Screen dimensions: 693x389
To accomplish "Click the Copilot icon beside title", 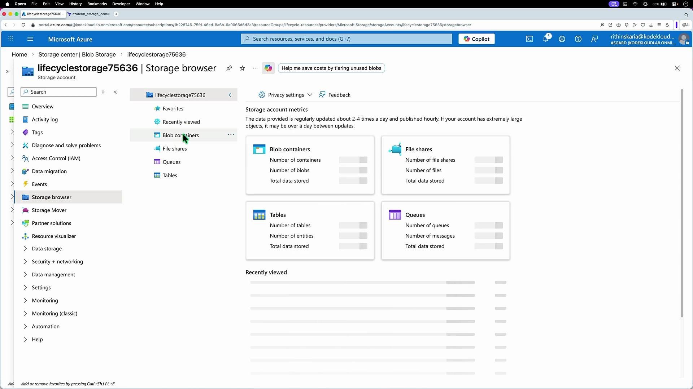I will (268, 68).
